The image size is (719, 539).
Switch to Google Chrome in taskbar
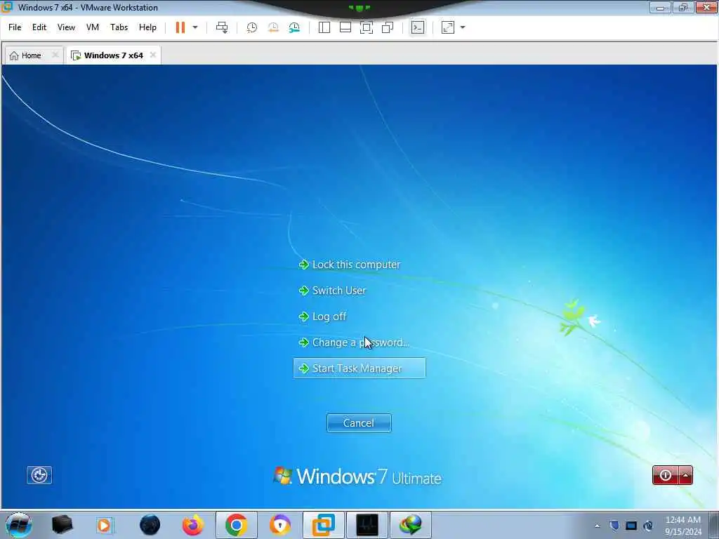tap(237, 525)
